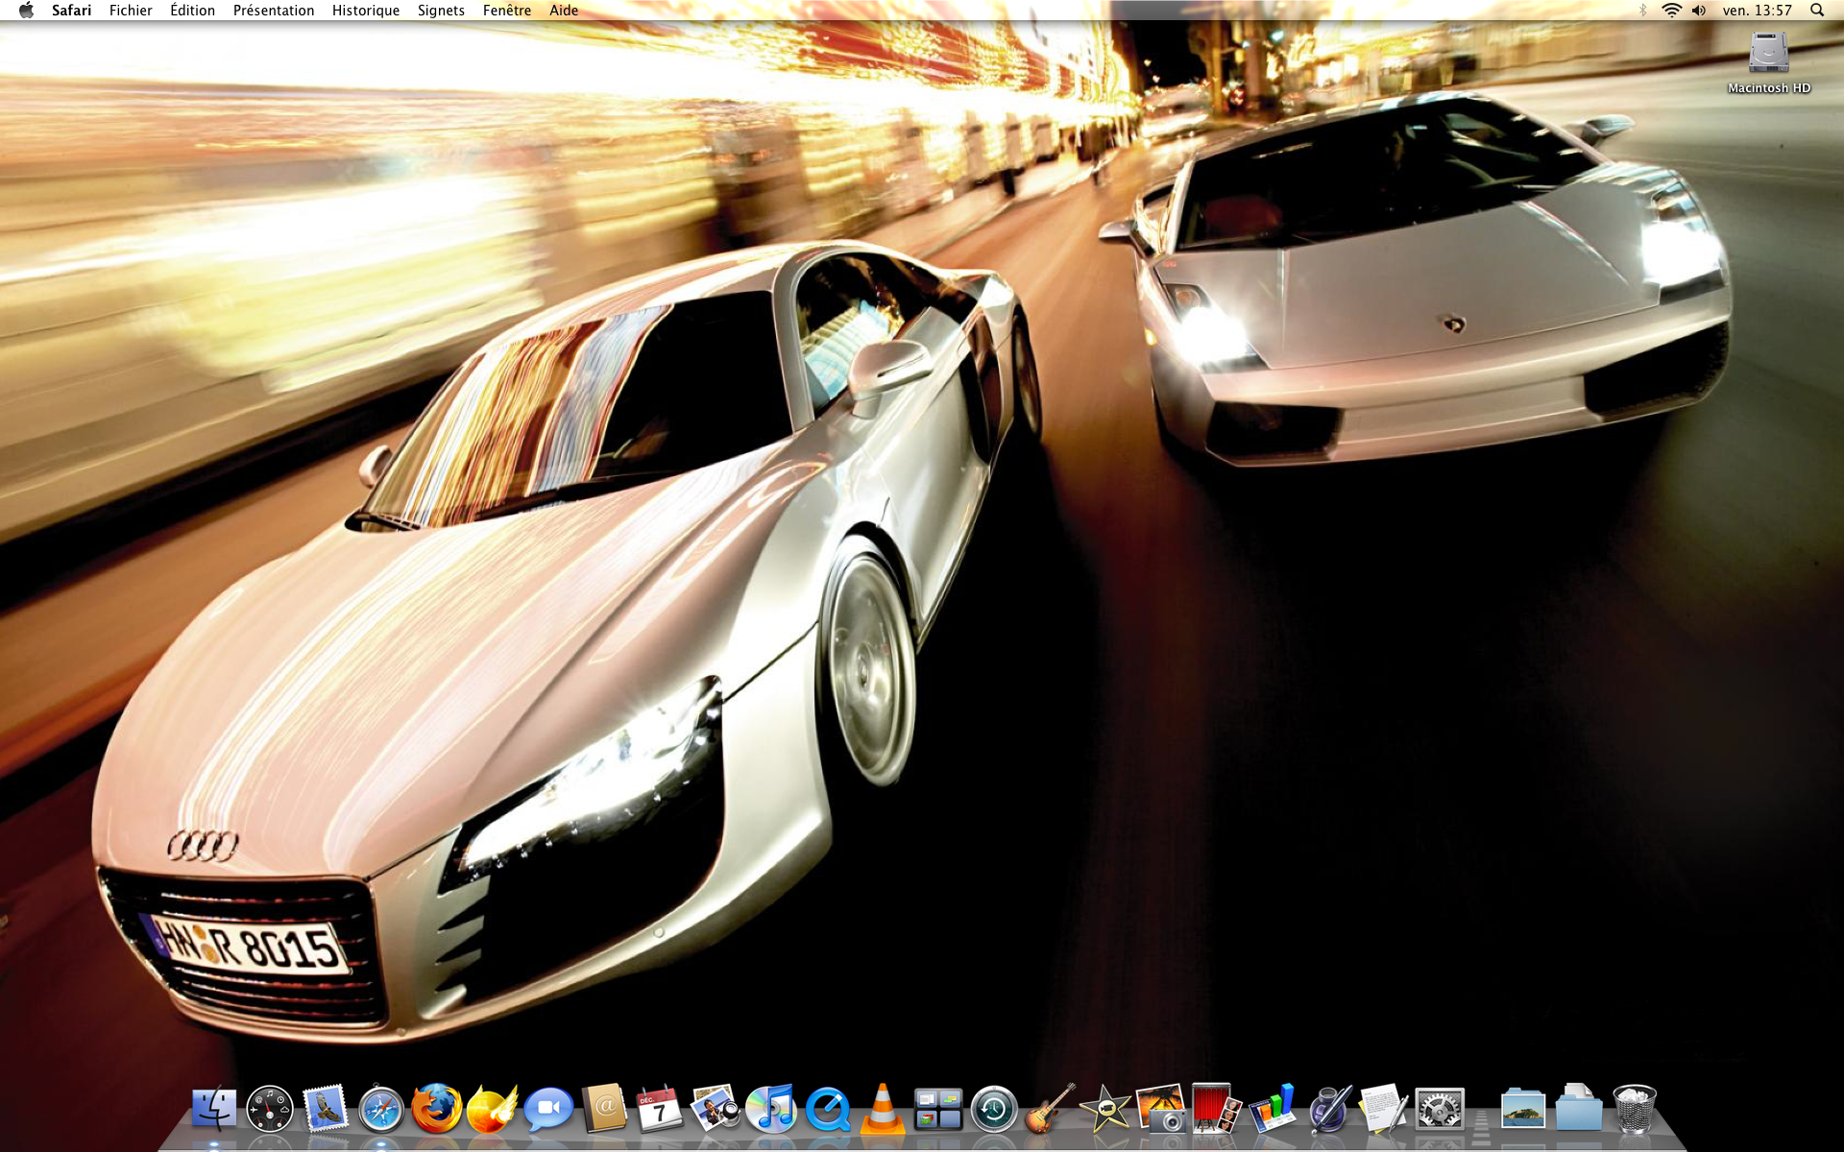Open the Édition menu
The image size is (1844, 1152).
point(192,11)
